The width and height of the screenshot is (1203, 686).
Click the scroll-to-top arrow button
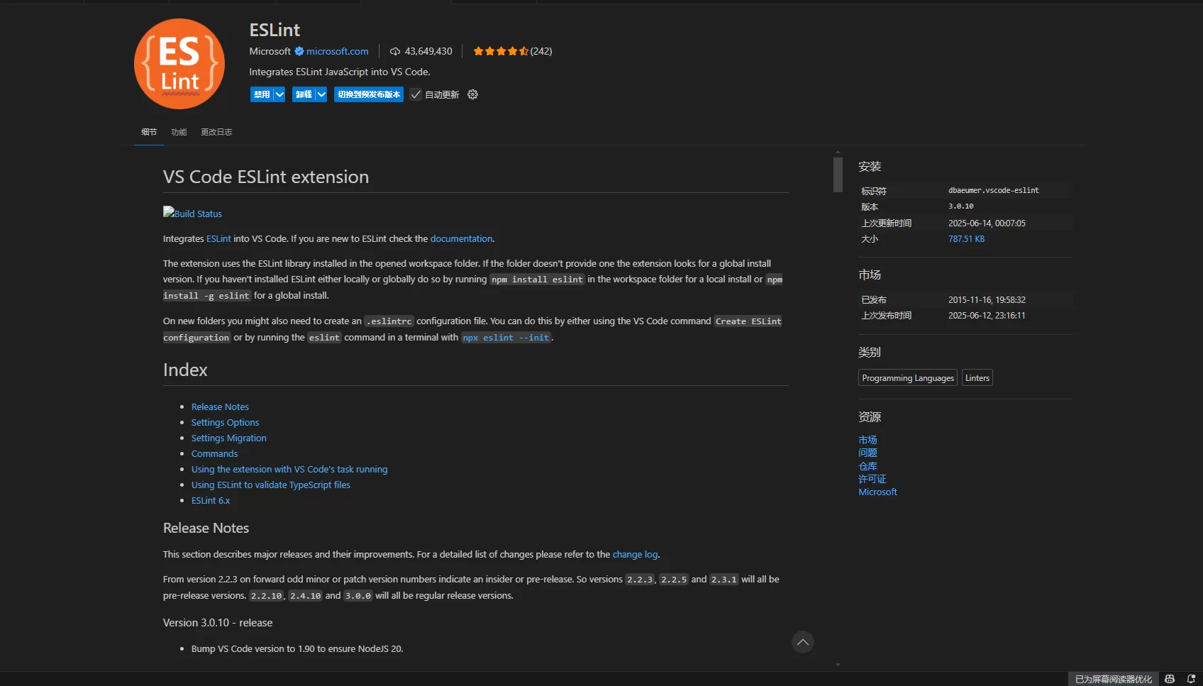tap(803, 642)
